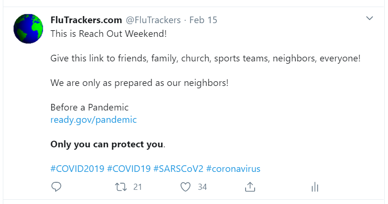Viewport: 388px width, 204px height.
Task: Open the ready.gov/pandemic link
Action: point(93,119)
